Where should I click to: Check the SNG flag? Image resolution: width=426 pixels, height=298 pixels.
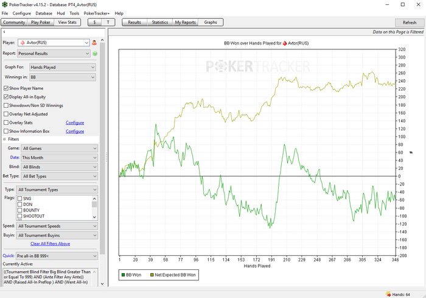(19, 199)
